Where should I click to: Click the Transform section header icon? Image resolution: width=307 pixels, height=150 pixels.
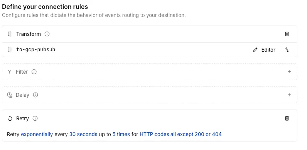coord(10,34)
